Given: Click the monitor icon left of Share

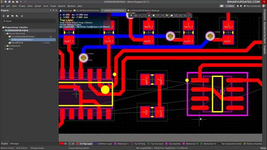Looking at the screenshot, I should point(222,6).
